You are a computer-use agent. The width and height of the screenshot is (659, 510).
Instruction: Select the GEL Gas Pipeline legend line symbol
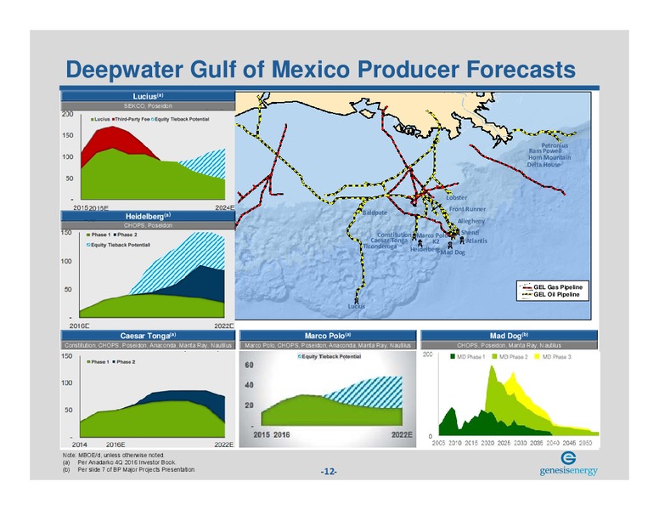[x=527, y=287]
